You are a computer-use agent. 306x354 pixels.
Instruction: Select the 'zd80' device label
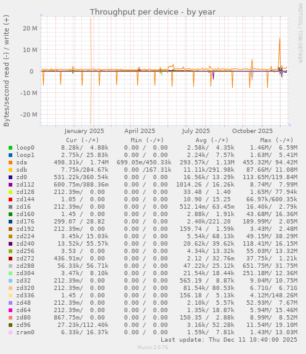point(23,318)
